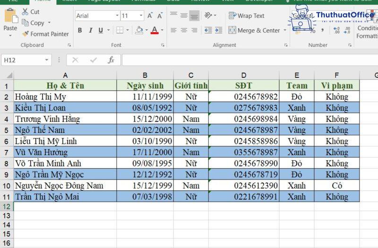Click the Insert Function fx button
The height and width of the screenshot is (248, 378).
click(x=111, y=60)
